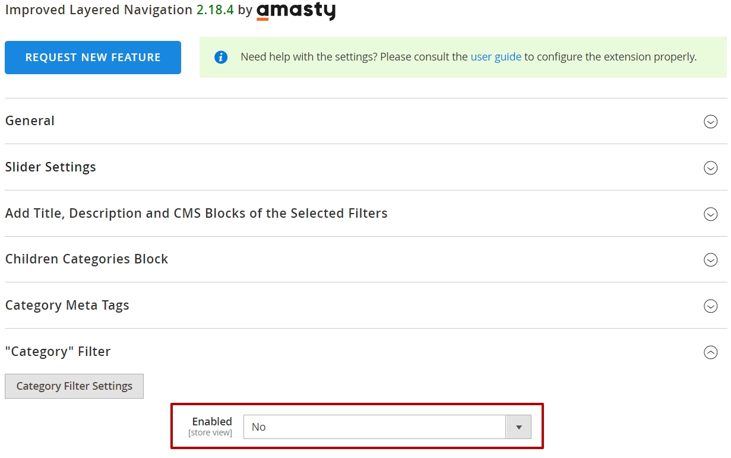
Task: Open the Category Meta Tags heading
Action: 67,306
